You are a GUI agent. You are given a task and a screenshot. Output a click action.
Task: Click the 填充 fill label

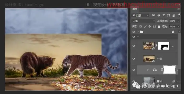165,27
